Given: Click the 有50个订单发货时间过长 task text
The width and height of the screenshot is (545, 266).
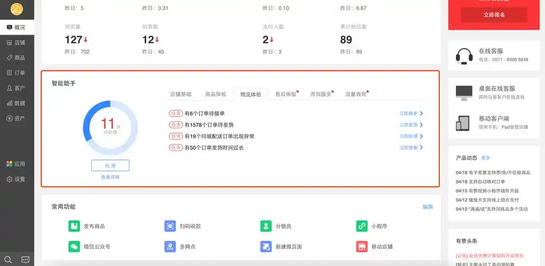Looking at the screenshot, I should (214, 147).
